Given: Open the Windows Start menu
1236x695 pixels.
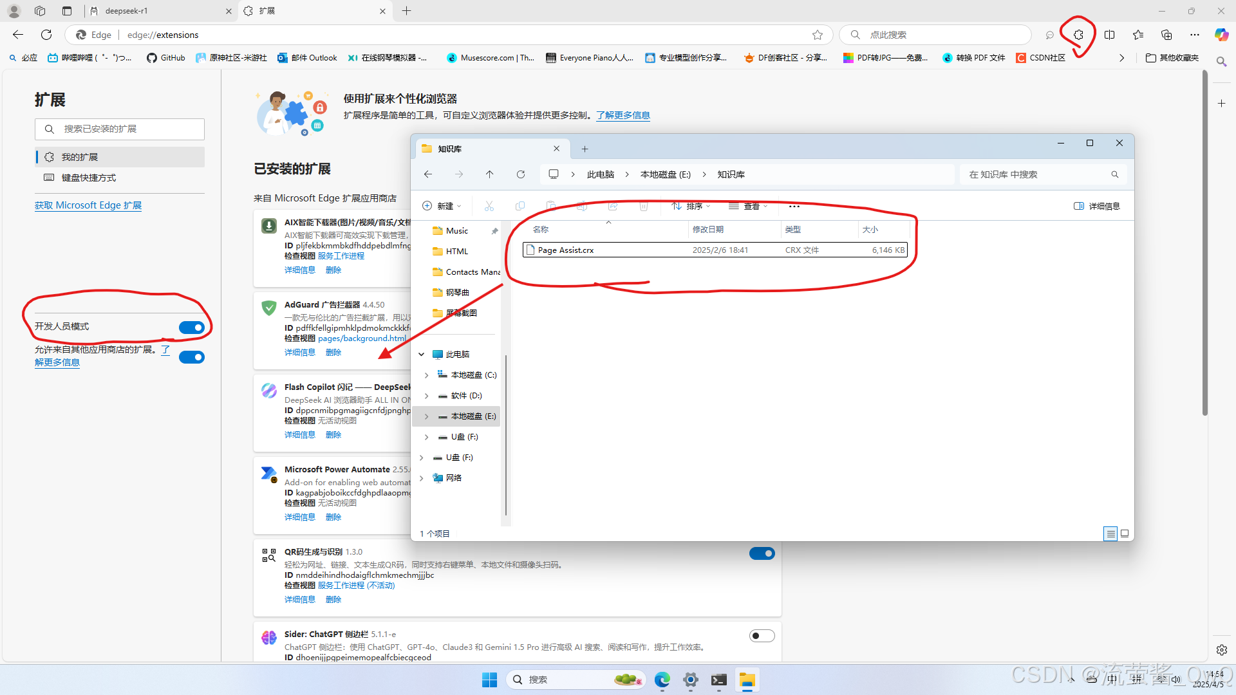Looking at the screenshot, I should pyautogui.click(x=489, y=680).
